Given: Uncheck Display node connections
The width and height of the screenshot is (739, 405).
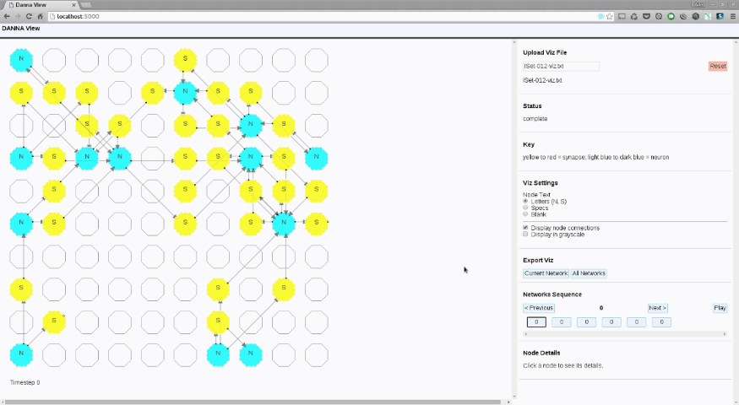Looking at the screenshot, I should (x=526, y=228).
